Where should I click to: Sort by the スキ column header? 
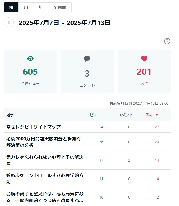tap(149, 115)
